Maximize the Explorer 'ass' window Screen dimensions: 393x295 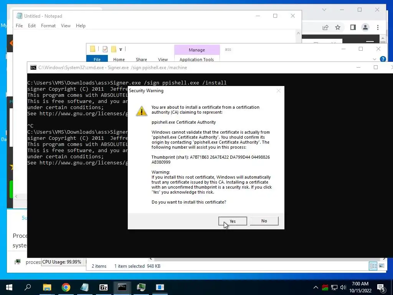coord(361,49)
